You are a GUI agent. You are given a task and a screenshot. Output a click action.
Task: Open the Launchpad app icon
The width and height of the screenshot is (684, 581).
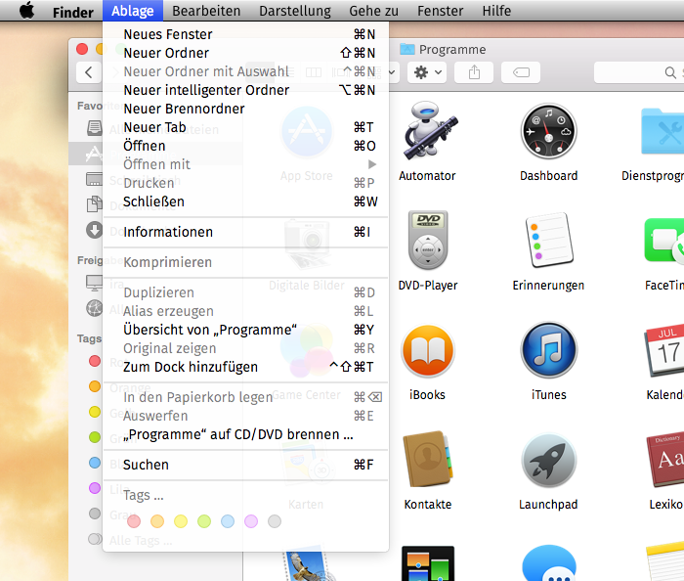549,460
